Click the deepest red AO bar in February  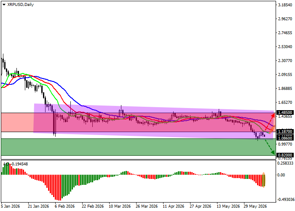(60, 188)
